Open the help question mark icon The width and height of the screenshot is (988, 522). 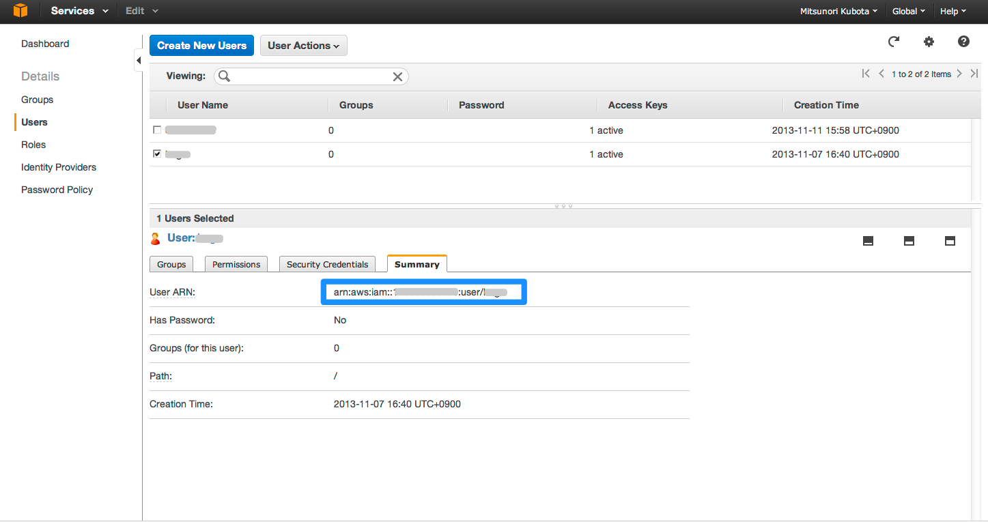click(x=963, y=42)
